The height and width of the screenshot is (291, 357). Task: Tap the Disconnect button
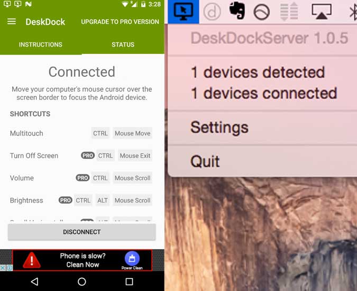coord(82,232)
